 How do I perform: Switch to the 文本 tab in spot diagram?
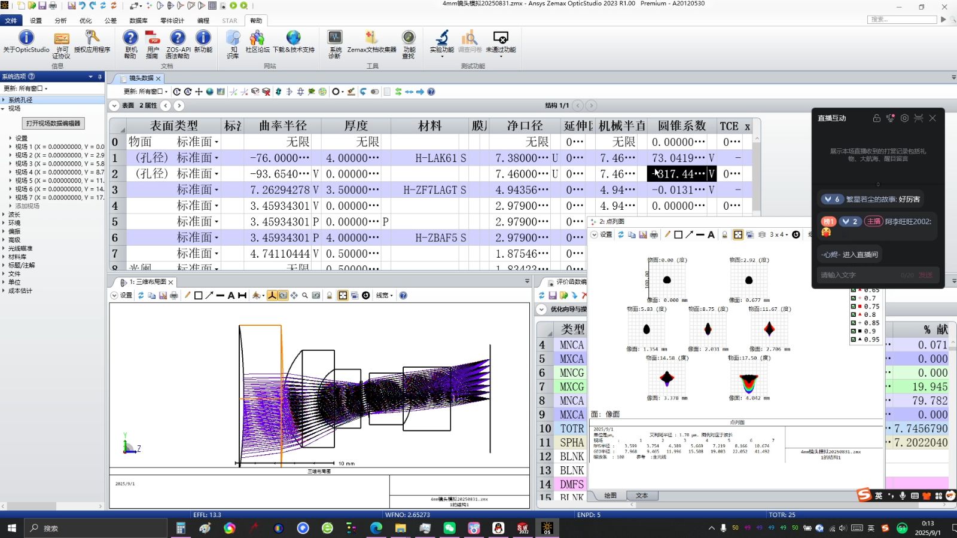(x=642, y=496)
